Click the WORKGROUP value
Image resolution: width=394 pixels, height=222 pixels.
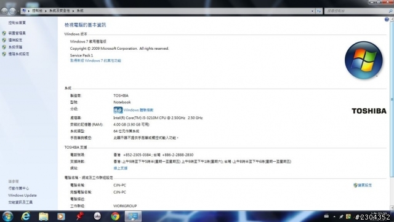[x=125, y=206]
